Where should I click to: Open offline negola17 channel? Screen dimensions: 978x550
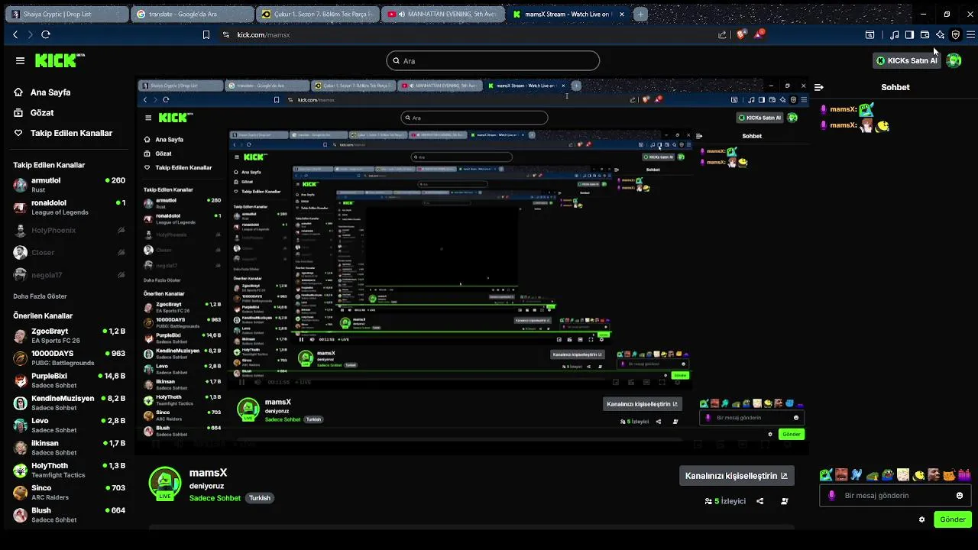pos(69,275)
